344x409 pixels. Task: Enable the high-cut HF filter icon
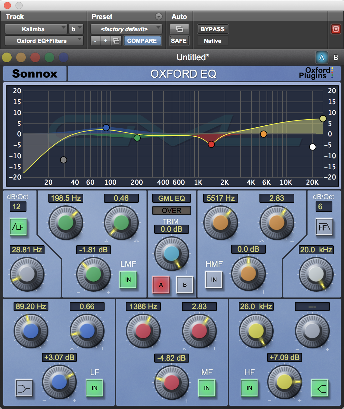point(324,227)
